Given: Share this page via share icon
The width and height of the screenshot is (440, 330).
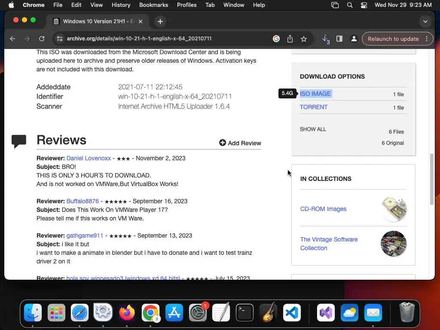Looking at the screenshot, I should click(x=290, y=39).
